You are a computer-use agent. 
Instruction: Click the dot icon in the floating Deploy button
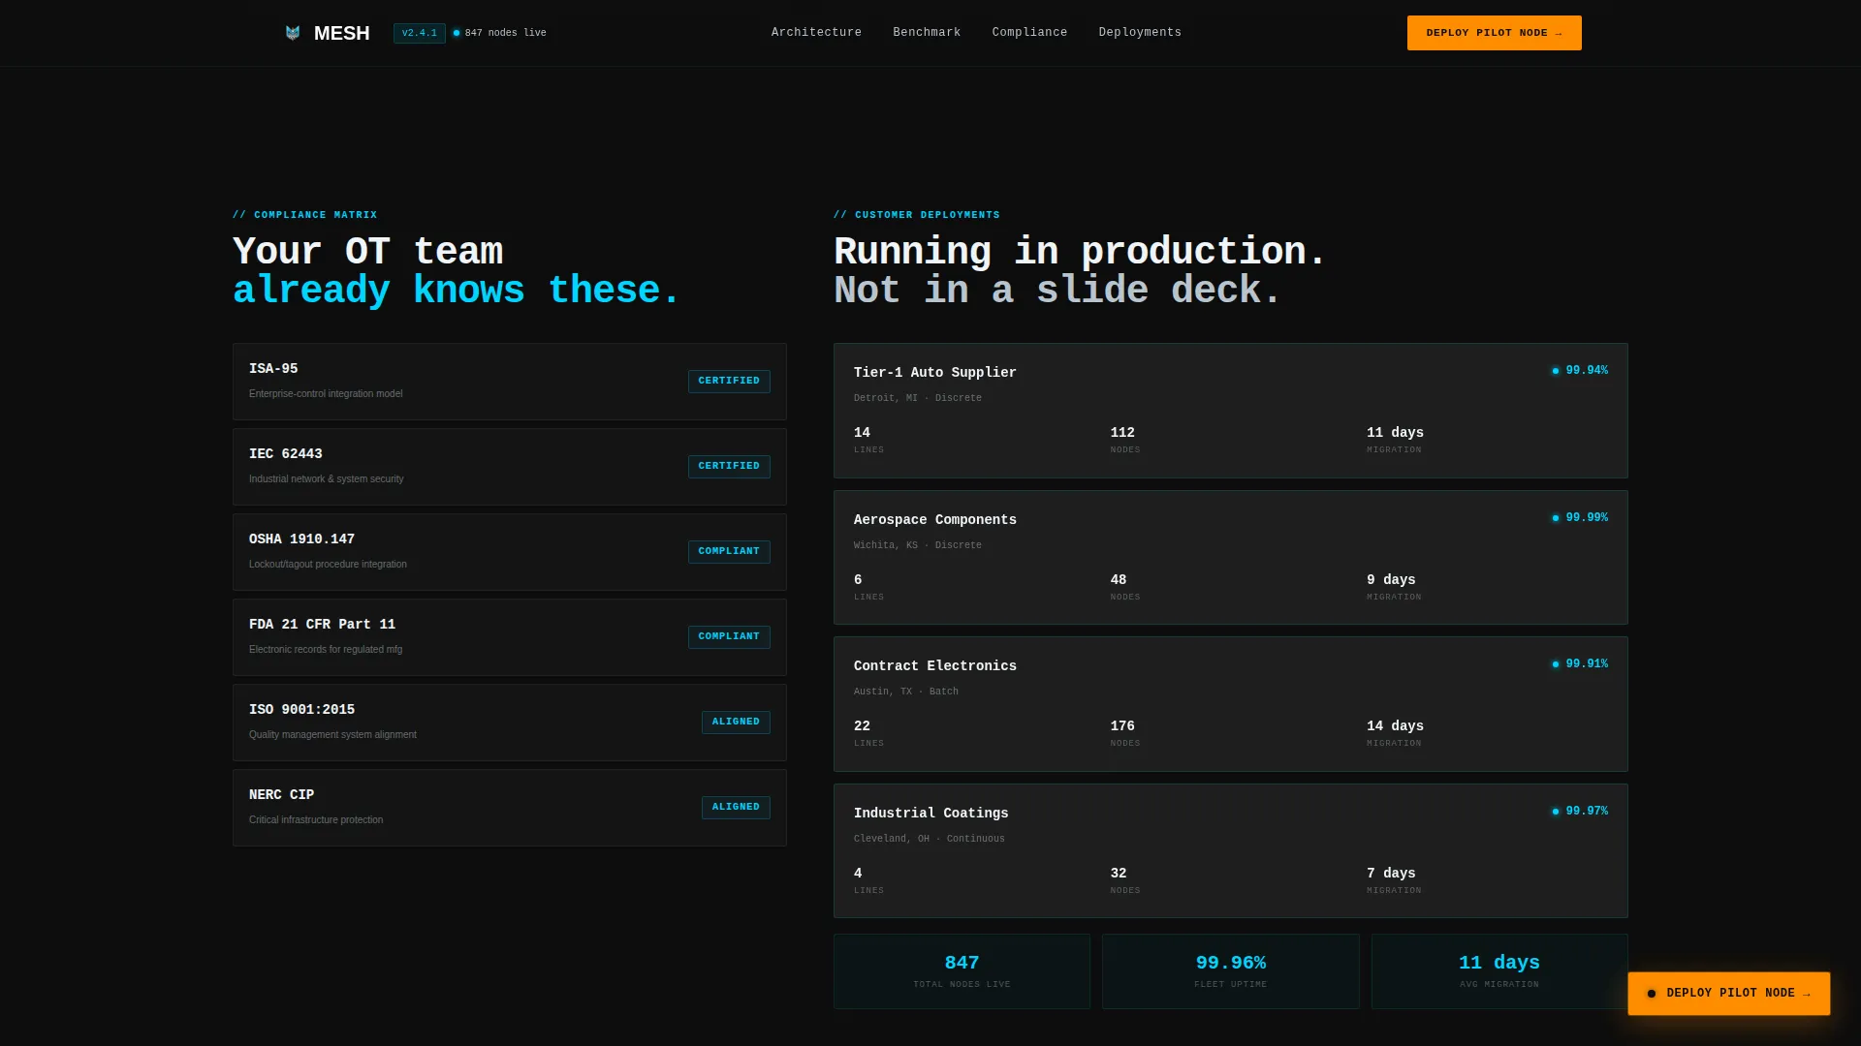(x=1652, y=994)
